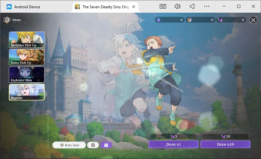261x159 pixels.
Task: Click the moon star currency counter
Action: click(x=200, y=20)
